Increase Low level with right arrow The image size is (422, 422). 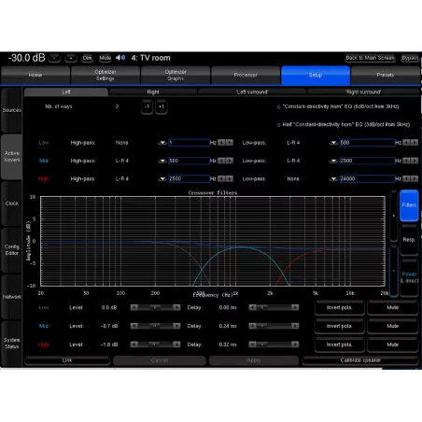(x=176, y=307)
